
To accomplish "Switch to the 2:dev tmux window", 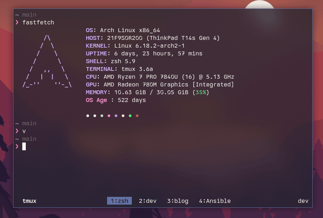I will 147,201.
